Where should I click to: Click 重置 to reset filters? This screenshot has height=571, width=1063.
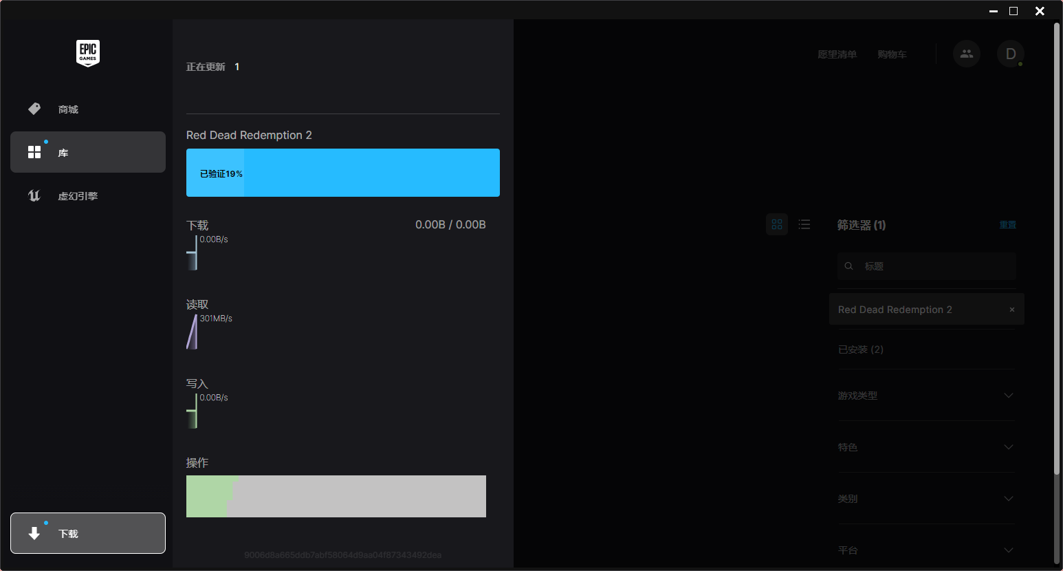tap(1007, 225)
